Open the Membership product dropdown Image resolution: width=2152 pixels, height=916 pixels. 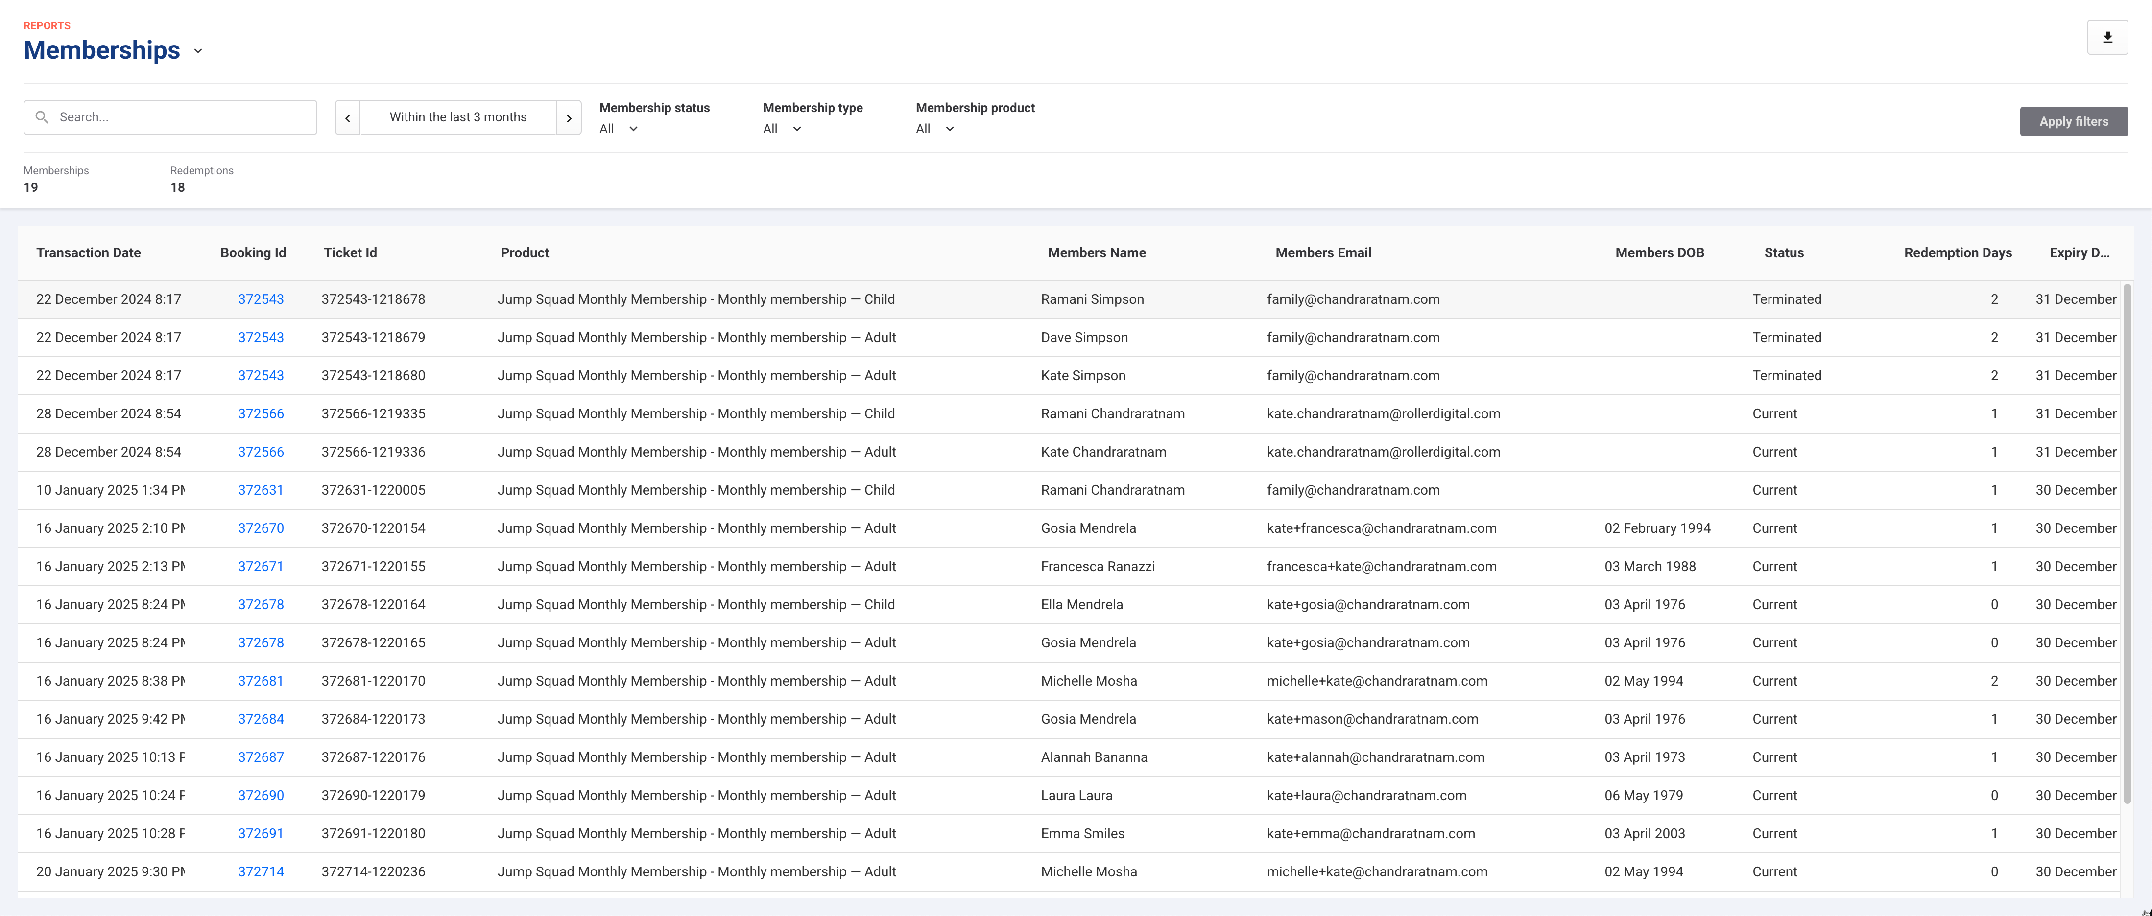click(935, 129)
